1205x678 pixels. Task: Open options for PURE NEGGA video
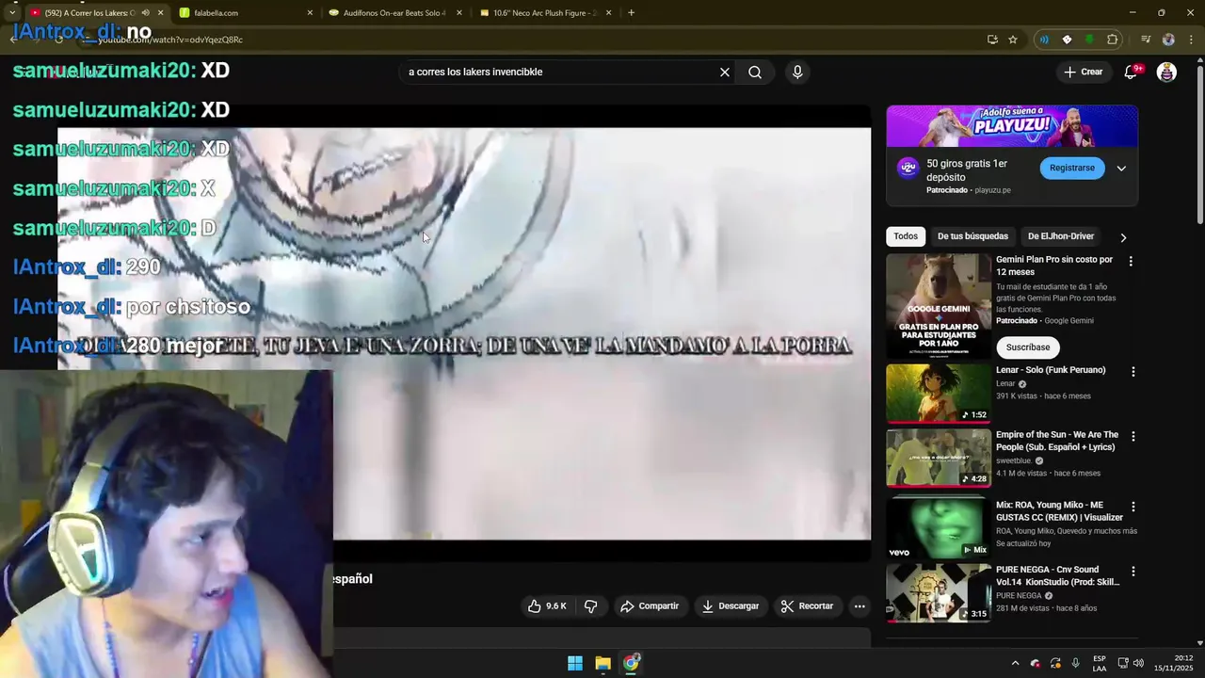click(x=1133, y=572)
